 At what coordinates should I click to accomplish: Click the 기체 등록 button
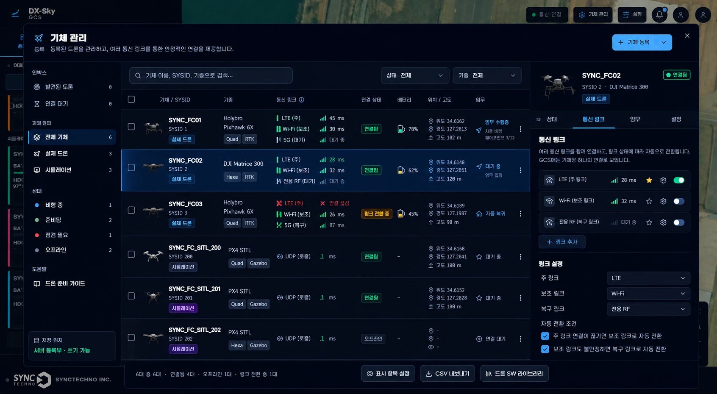pos(634,42)
